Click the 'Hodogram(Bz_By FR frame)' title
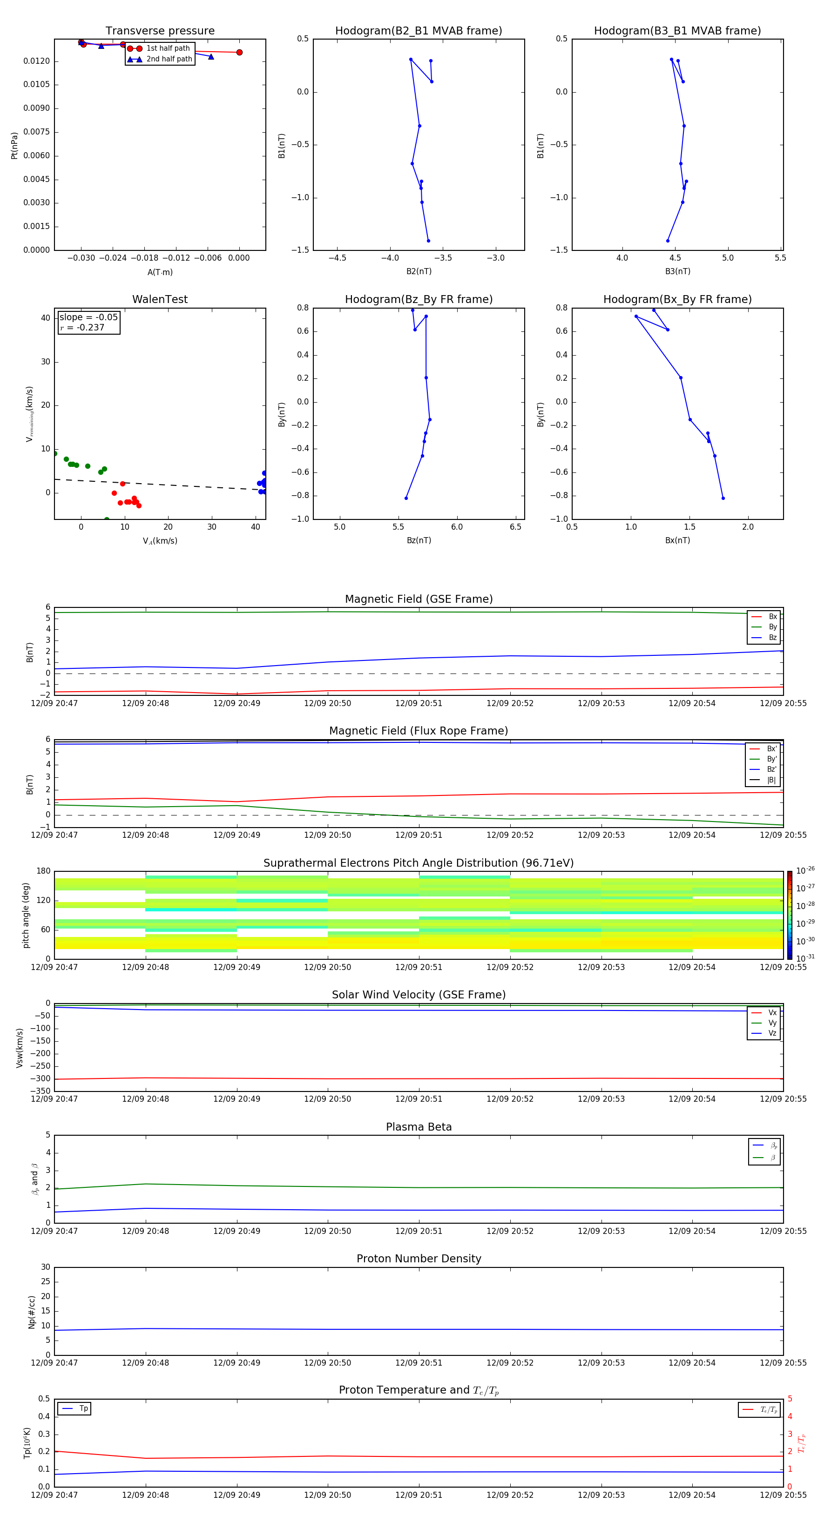This screenshot has height=1536, width=838. (x=419, y=299)
